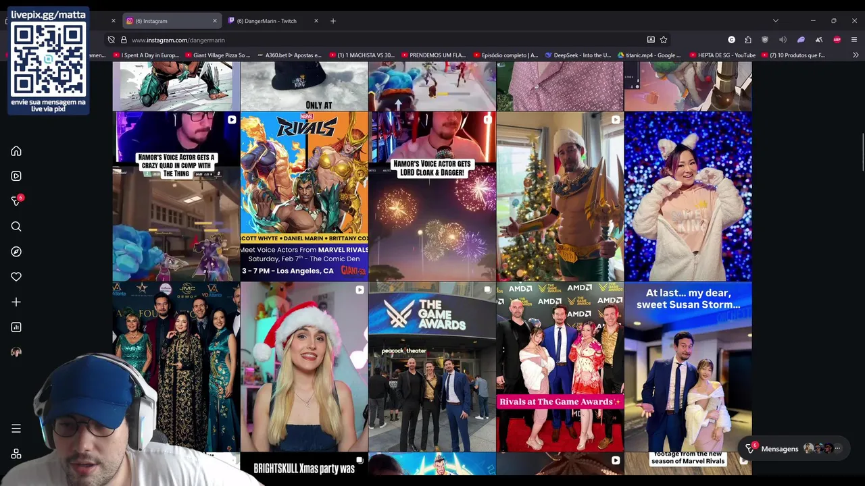
Task: Open 'BRIGHTSKULL Xmas party was' reel
Action: pyautogui.click(x=304, y=464)
